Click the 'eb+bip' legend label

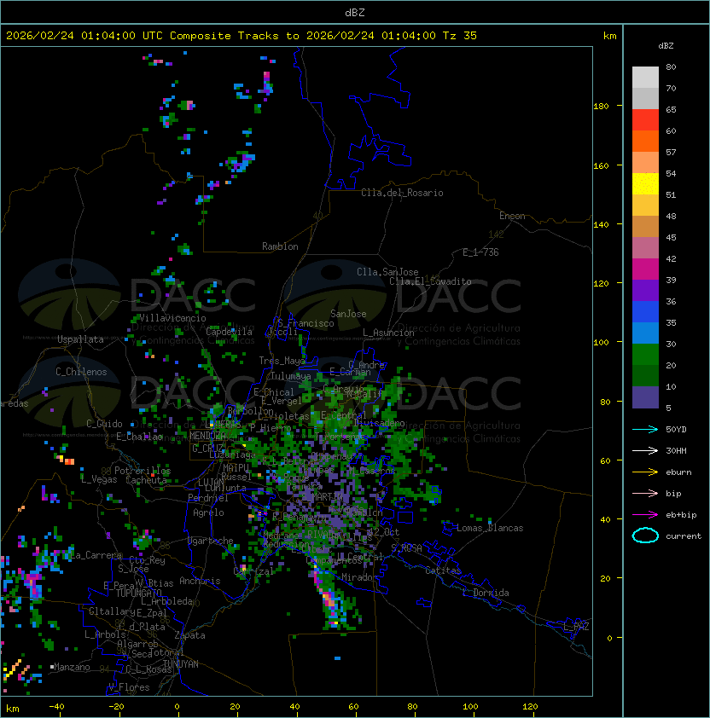pyautogui.click(x=681, y=515)
